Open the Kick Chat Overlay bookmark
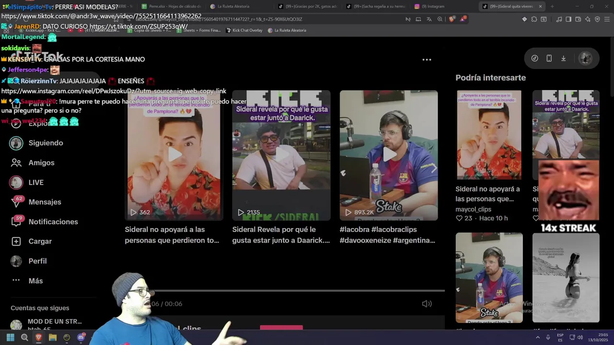The height and width of the screenshot is (345, 614). click(244, 30)
